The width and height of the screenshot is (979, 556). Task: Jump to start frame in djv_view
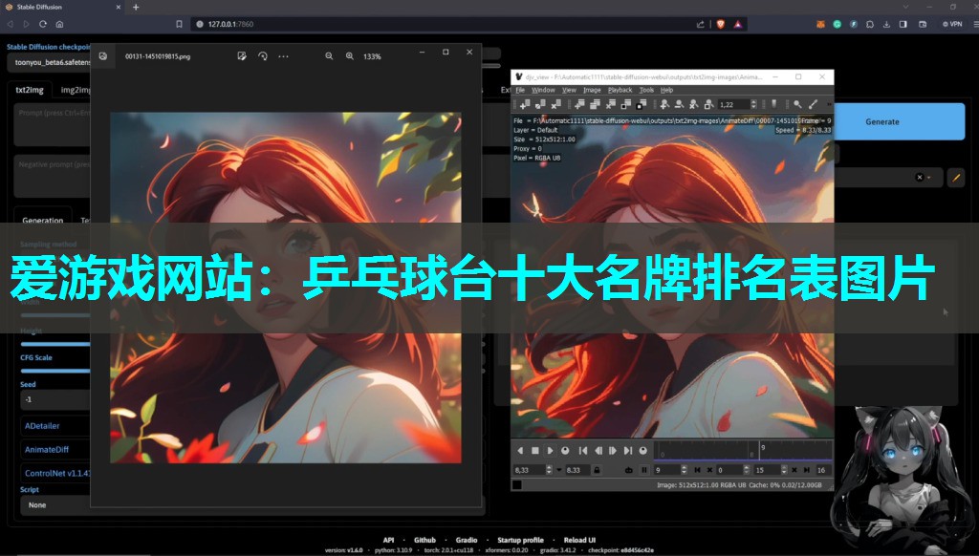point(583,451)
